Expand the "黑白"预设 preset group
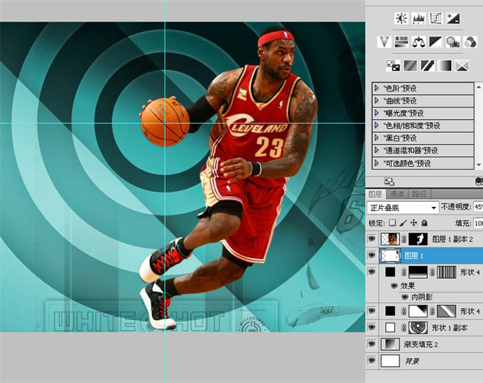The height and width of the screenshot is (383, 483). coord(377,138)
